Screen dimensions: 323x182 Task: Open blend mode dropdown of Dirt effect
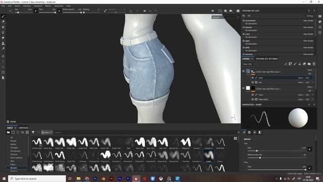(301, 82)
